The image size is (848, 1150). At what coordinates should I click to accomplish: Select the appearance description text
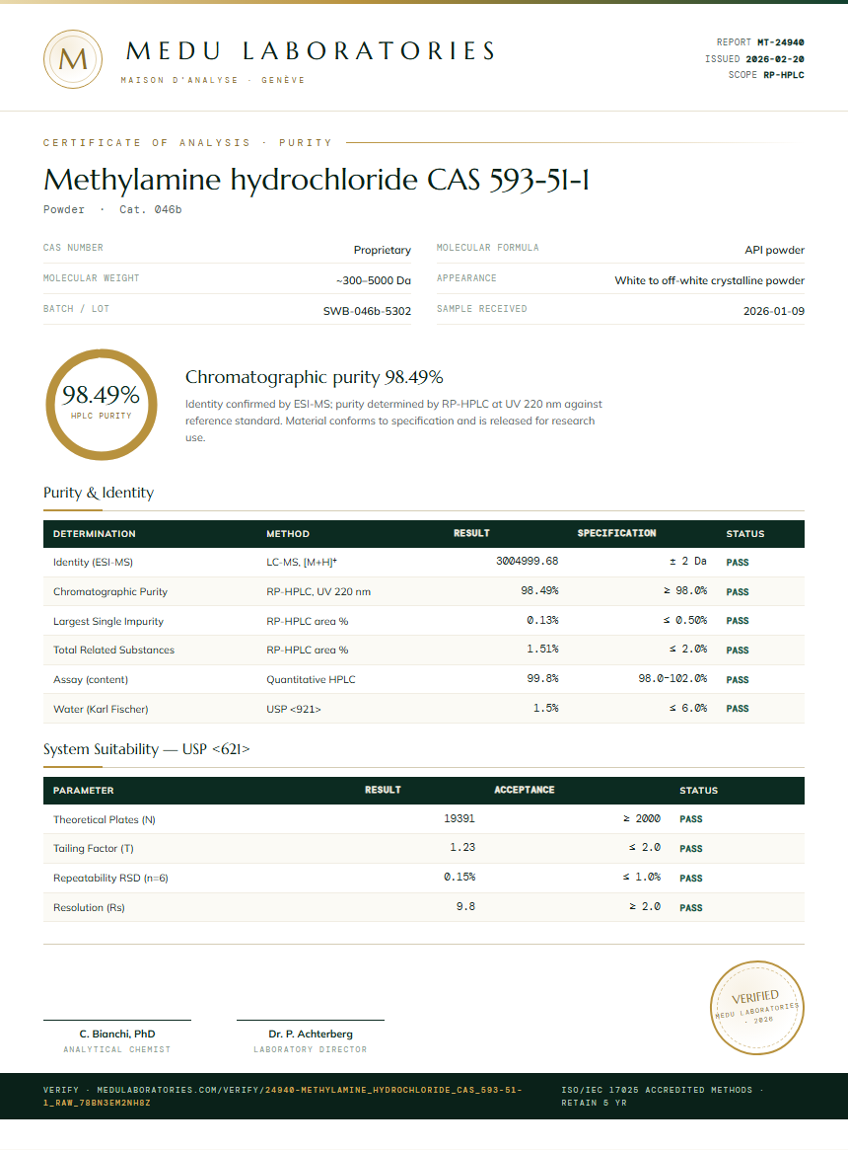coord(709,281)
